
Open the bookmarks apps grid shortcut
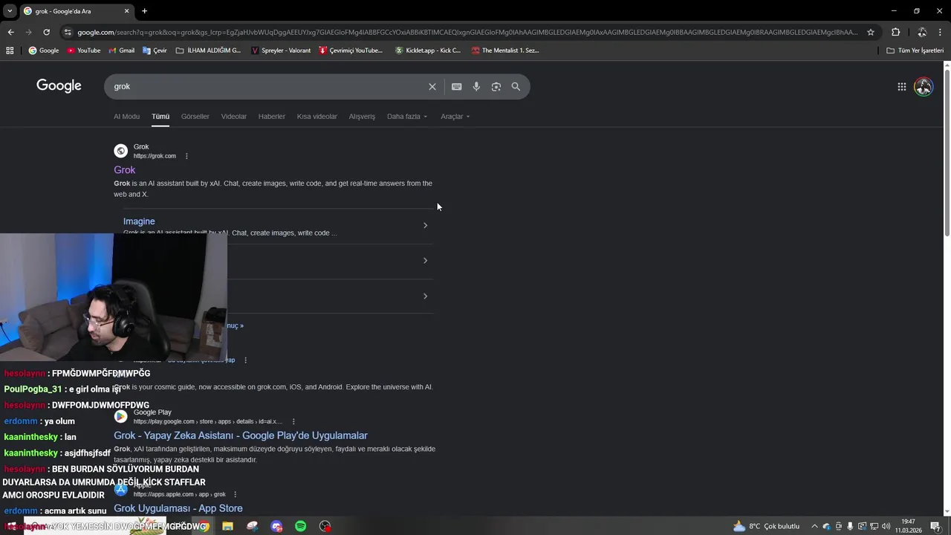[10, 51]
